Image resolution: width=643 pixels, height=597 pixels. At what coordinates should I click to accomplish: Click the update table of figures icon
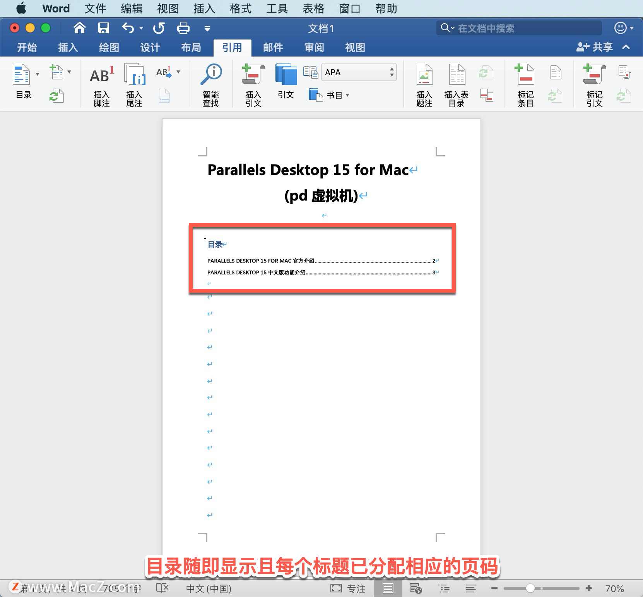(486, 72)
